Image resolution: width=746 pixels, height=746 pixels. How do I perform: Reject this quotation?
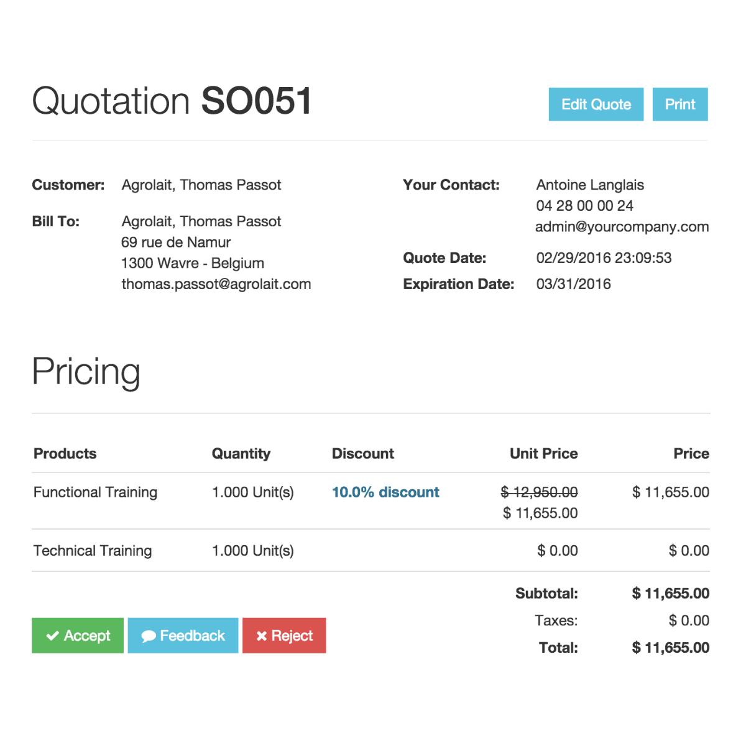coord(284,635)
